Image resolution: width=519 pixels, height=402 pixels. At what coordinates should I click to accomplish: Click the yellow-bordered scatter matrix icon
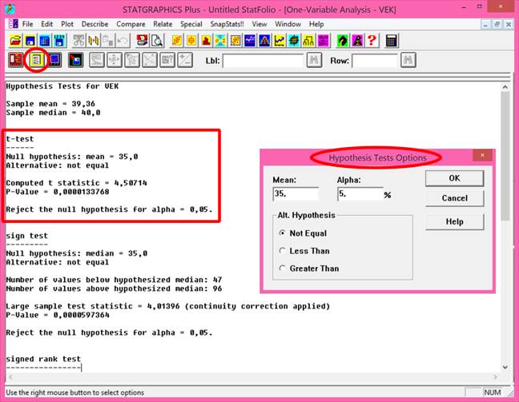coord(235,41)
